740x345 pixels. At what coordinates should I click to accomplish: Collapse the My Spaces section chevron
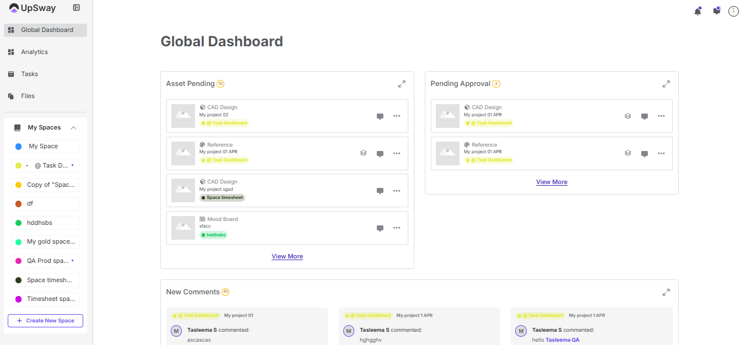coord(73,128)
